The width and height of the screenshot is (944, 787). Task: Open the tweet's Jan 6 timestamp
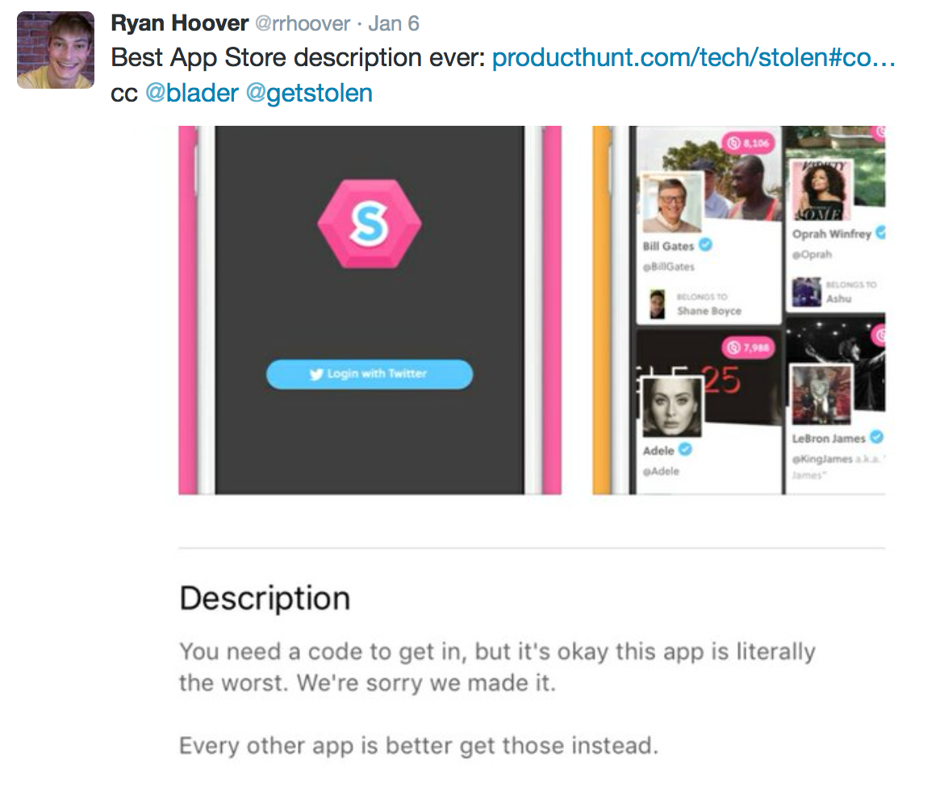[393, 23]
